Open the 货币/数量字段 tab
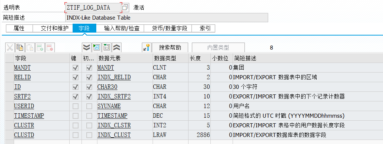Viewport: 383px width, 144px height. (x=167, y=28)
